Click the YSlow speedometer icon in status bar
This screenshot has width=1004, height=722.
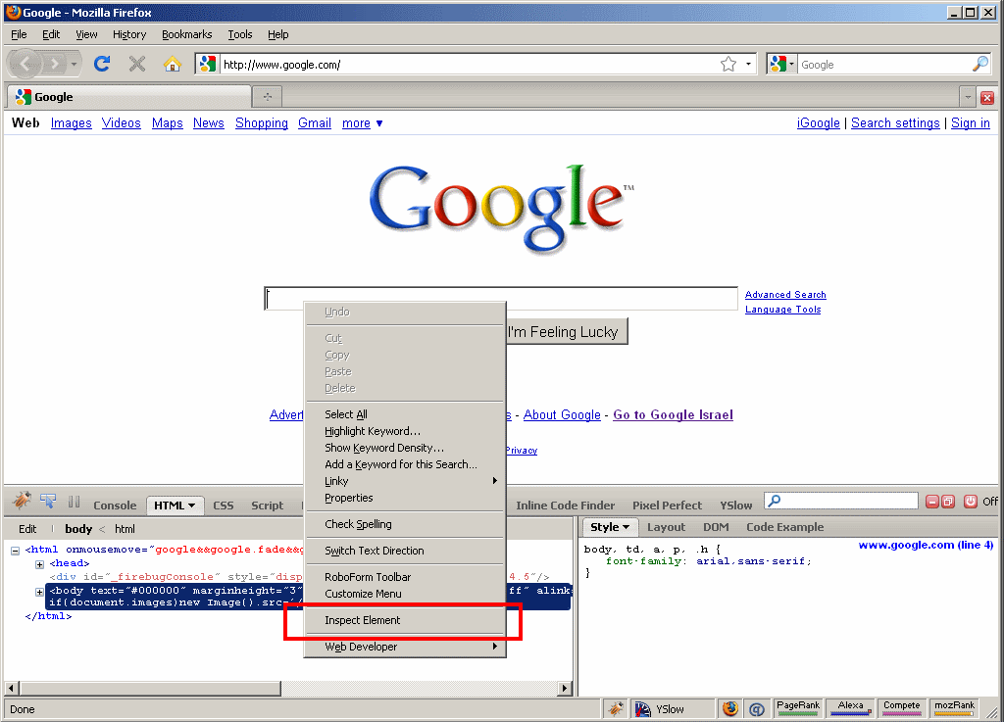[643, 709]
